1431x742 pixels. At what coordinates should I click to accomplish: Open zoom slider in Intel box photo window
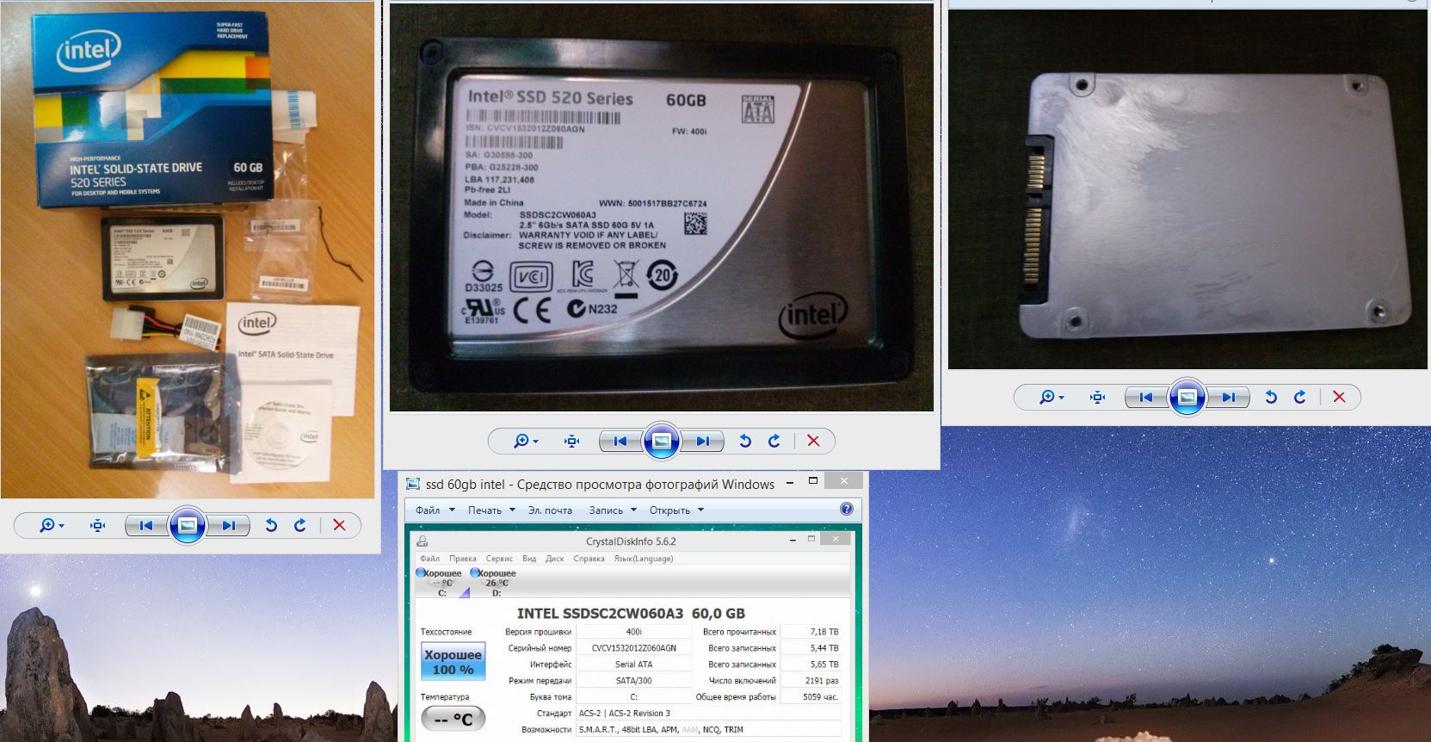[52, 525]
